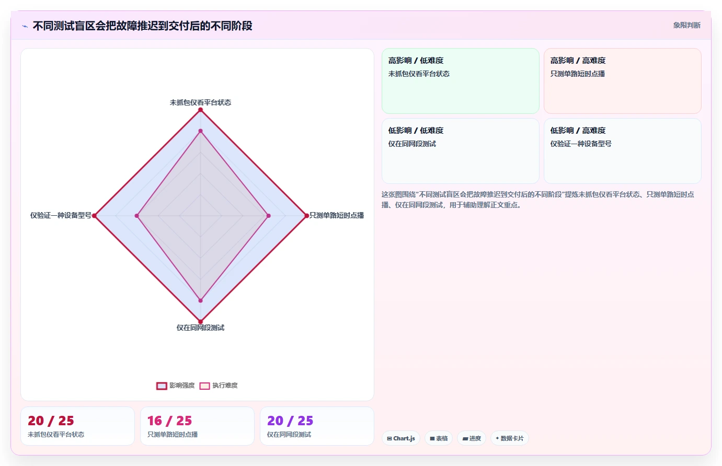Click the 执行难度 legend label
Image resolution: width=722 pixels, height=466 pixels.
pos(225,386)
